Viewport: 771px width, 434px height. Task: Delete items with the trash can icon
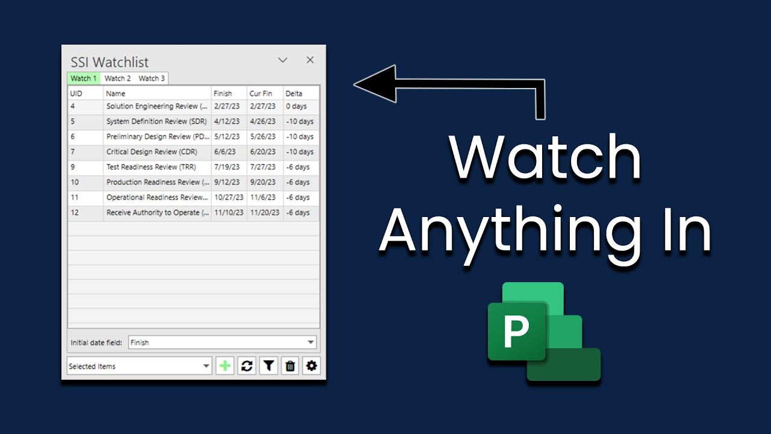290,365
